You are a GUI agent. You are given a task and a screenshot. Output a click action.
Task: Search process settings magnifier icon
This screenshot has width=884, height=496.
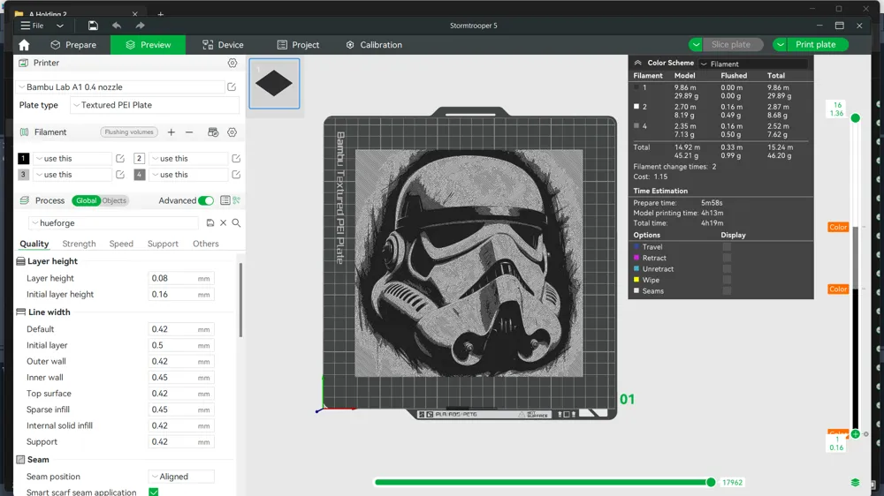tap(236, 223)
